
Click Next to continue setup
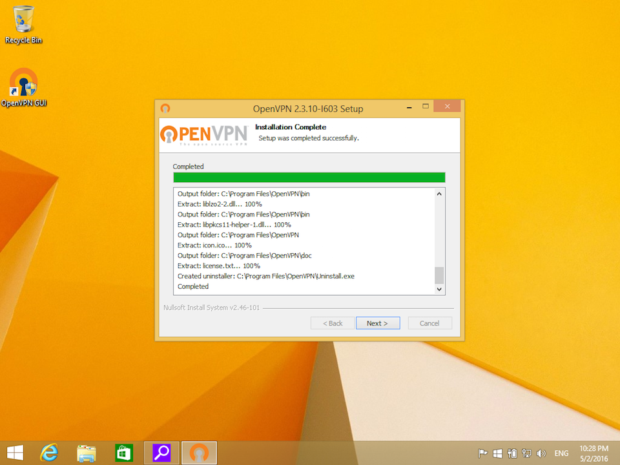pos(378,323)
